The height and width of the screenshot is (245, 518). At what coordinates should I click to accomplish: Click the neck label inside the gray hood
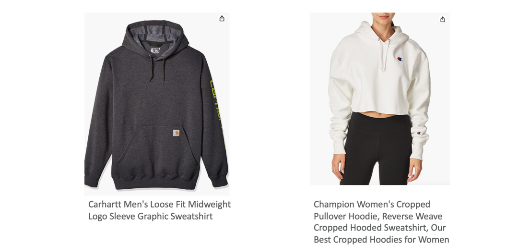click(155, 50)
